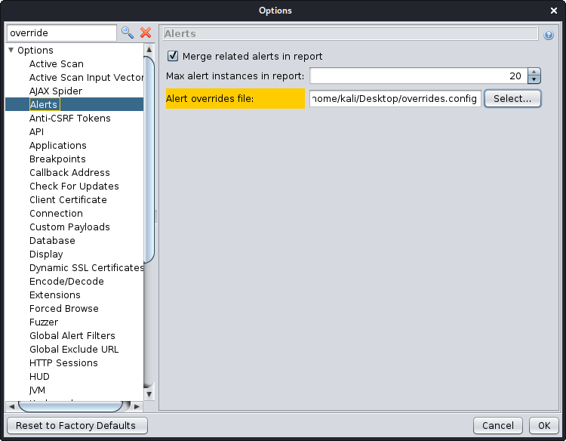Open the JVM options

[x=37, y=390]
